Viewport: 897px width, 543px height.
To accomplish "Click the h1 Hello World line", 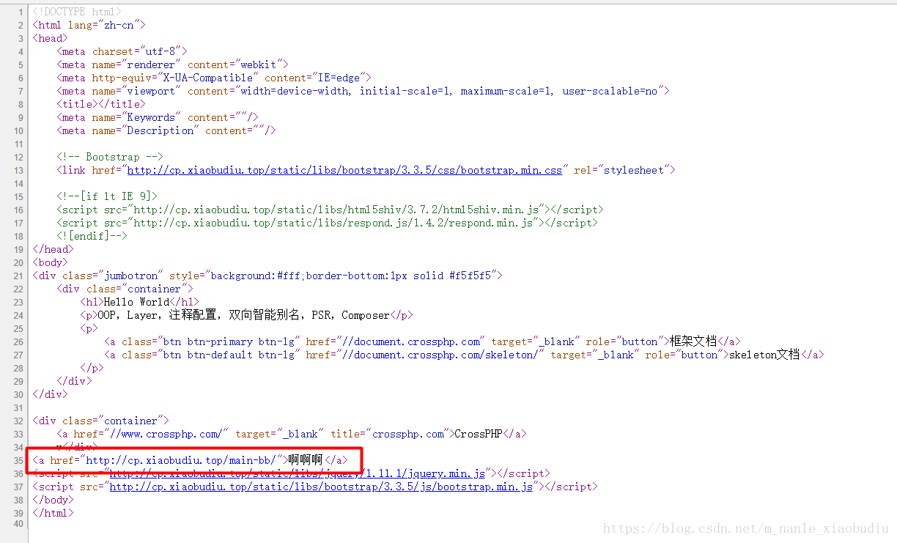I will point(139,302).
